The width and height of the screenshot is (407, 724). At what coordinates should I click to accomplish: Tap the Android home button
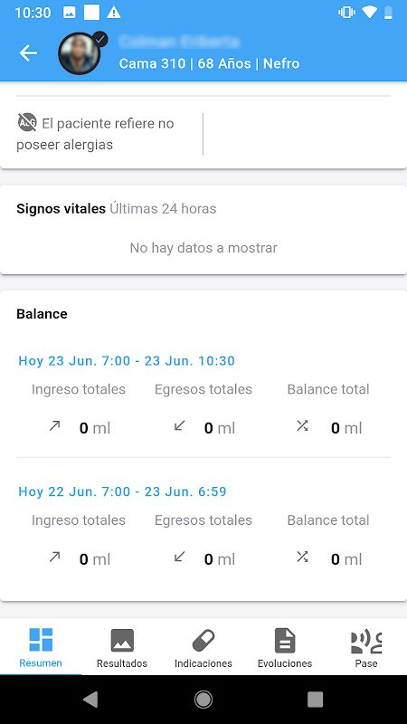203,700
